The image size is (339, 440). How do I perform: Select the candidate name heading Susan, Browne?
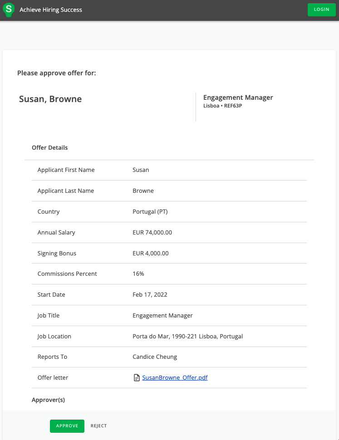click(x=50, y=99)
